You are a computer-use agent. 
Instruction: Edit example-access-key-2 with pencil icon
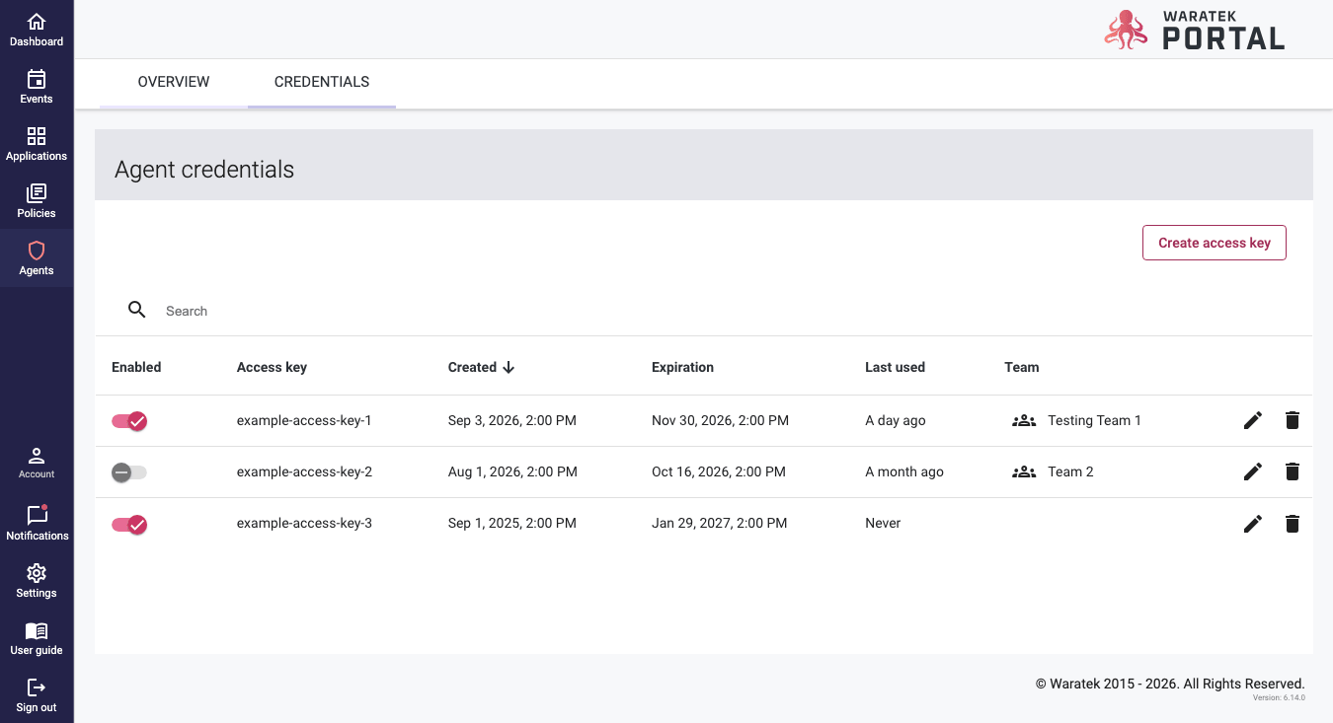click(x=1253, y=471)
